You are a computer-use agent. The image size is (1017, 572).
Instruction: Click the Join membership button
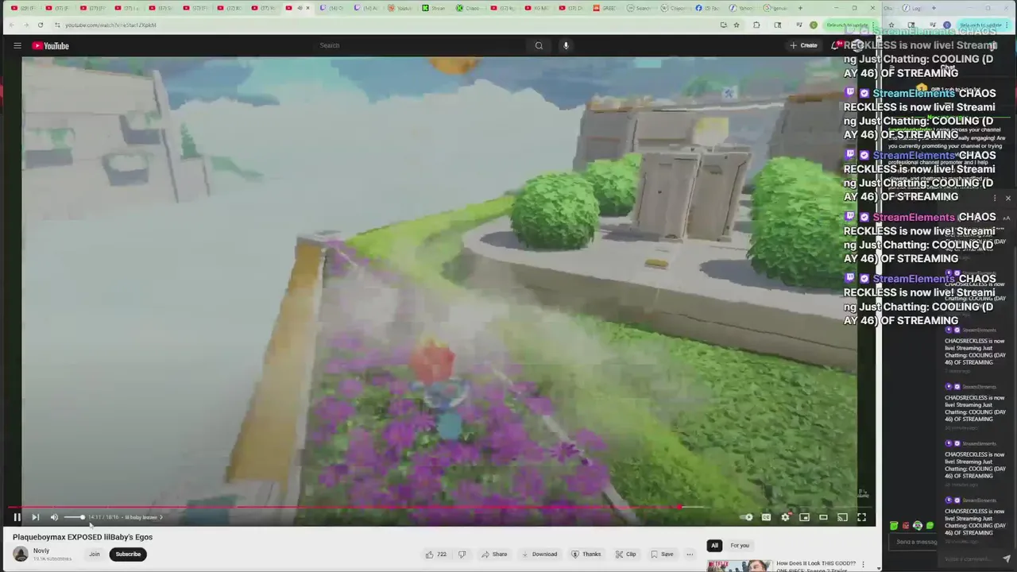pyautogui.click(x=95, y=554)
